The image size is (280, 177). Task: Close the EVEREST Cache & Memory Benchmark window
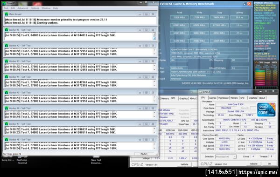(249, 4)
